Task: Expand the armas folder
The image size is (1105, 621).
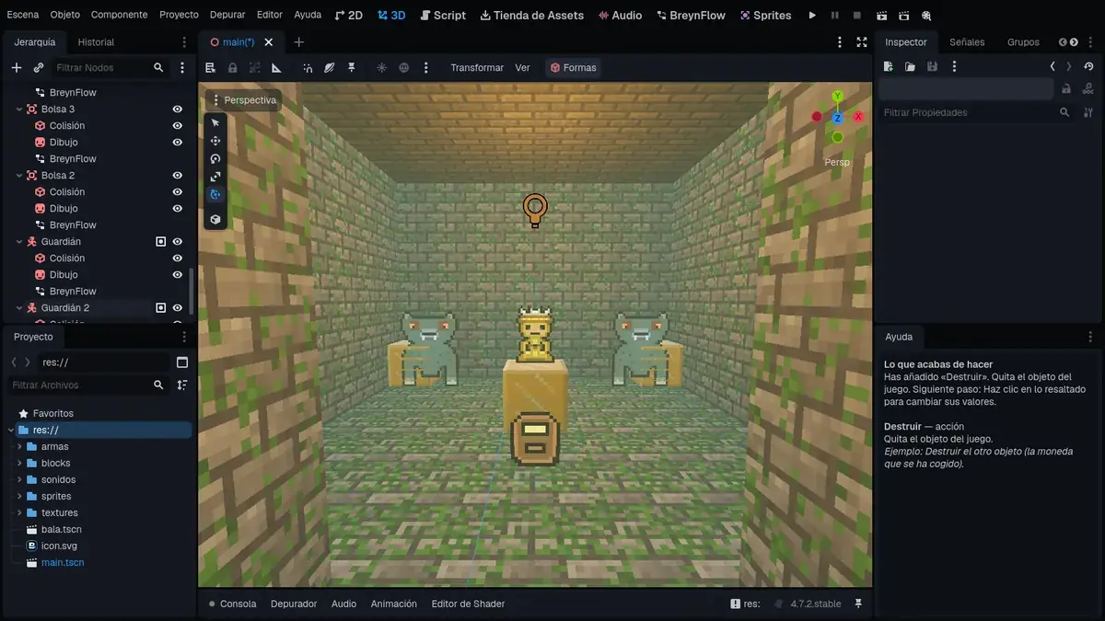Action: click(x=19, y=447)
